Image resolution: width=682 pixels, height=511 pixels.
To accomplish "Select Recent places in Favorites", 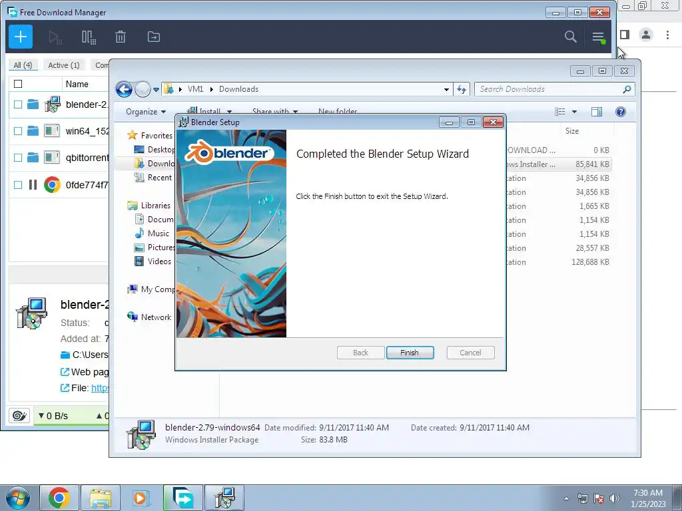I will [153, 177].
